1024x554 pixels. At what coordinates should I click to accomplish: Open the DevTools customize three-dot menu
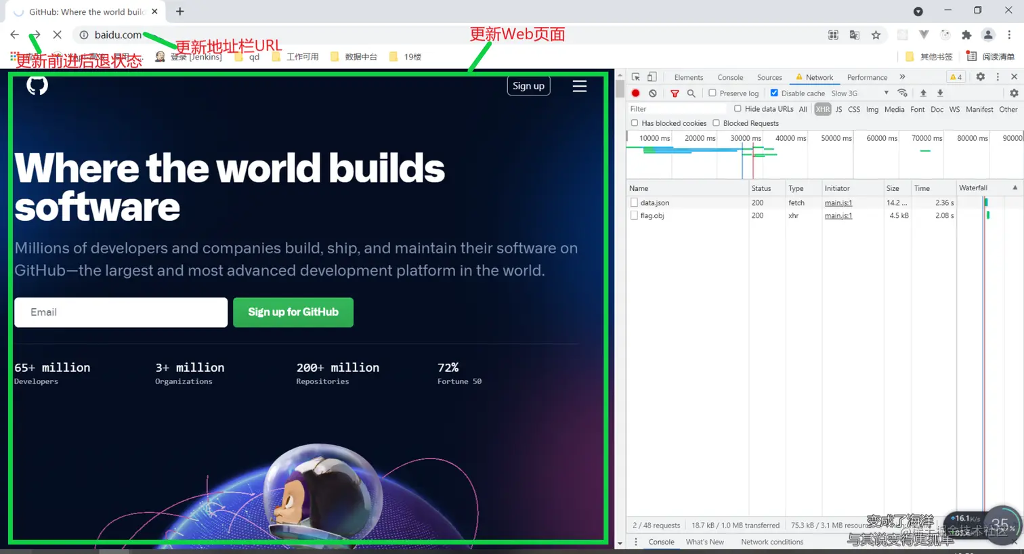[998, 77]
